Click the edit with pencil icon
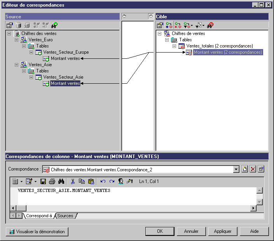 click(x=29, y=181)
